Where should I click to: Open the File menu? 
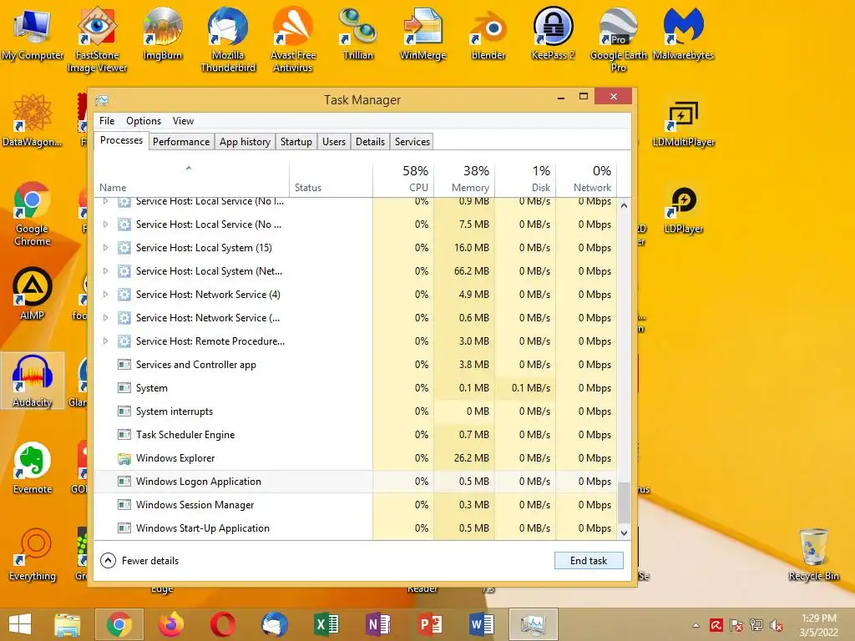pos(107,121)
